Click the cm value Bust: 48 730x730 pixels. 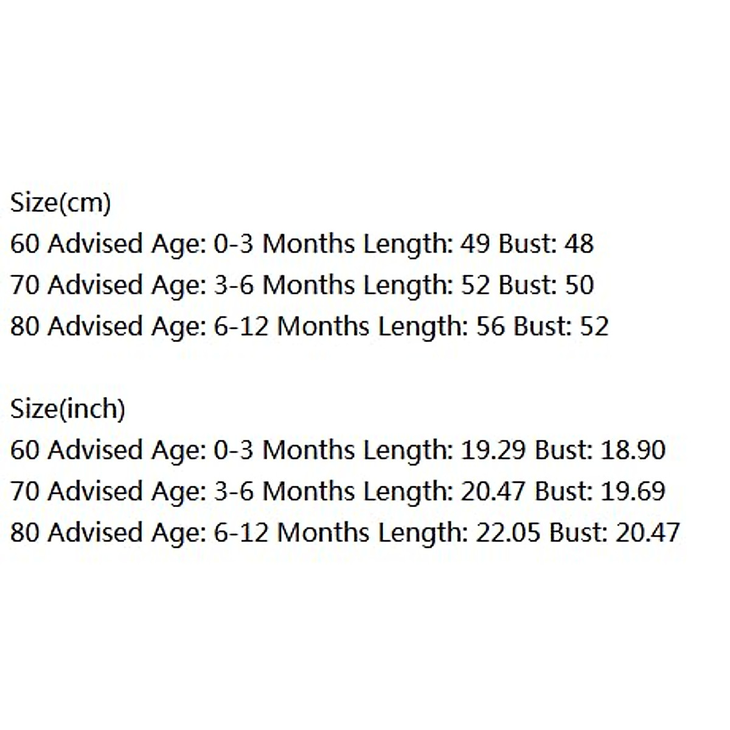pos(546,244)
